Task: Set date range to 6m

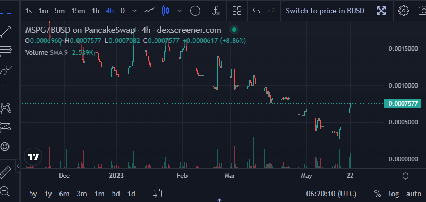Action: click(64, 194)
